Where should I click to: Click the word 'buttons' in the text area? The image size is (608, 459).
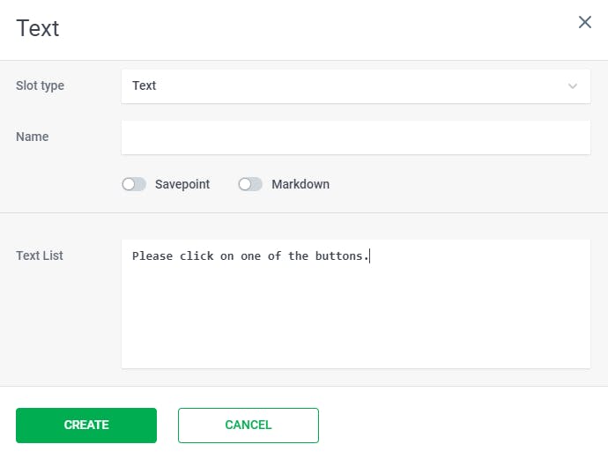click(x=339, y=256)
